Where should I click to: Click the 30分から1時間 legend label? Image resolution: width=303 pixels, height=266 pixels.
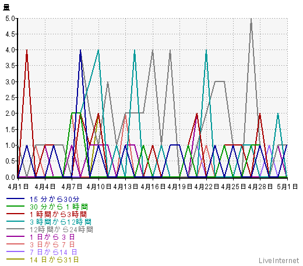(59, 207)
